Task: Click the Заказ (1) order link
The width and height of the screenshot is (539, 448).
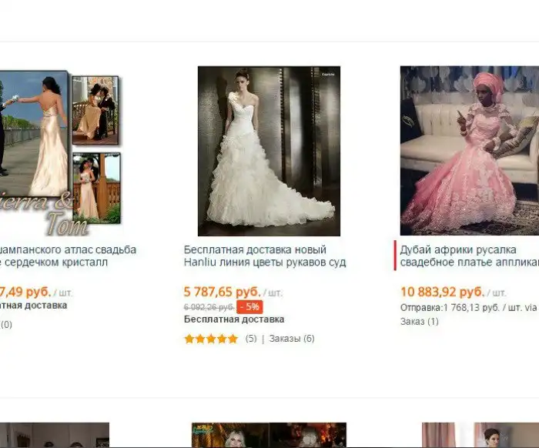Action: pyautogui.click(x=420, y=321)
